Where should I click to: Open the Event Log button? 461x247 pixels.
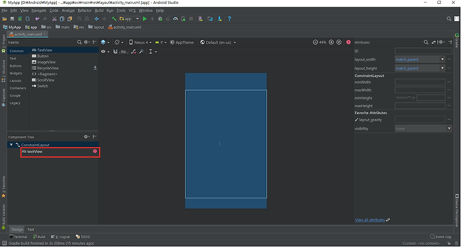click(x=441, y=237)
